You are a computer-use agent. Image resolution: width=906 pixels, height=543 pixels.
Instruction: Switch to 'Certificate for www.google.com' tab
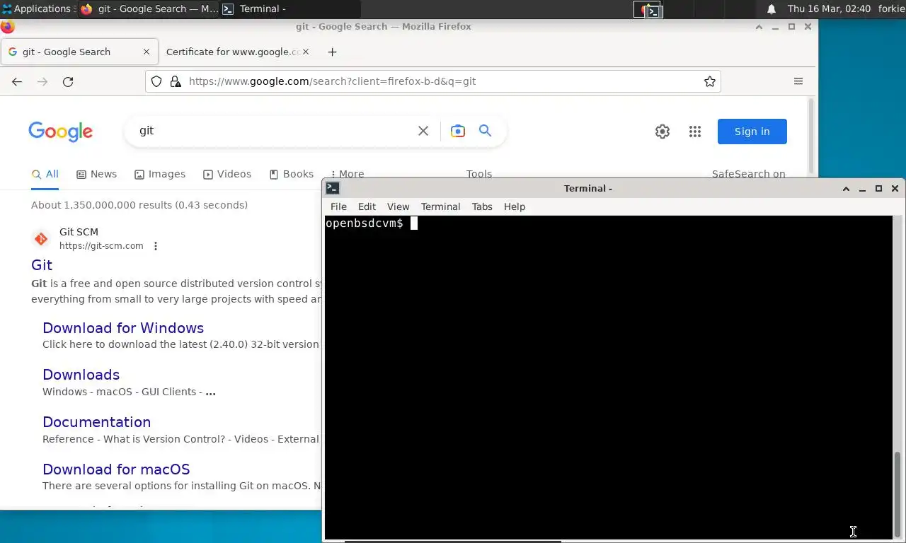click(238, 52)
